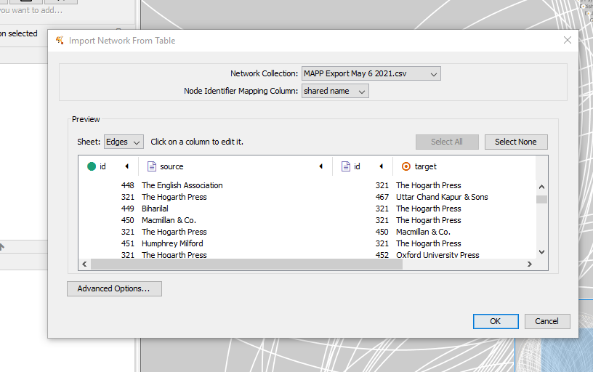Confirm import with OK button
The width and height of the screenshot is (593, 372).
pyautogui.click(x=496, y=321)
